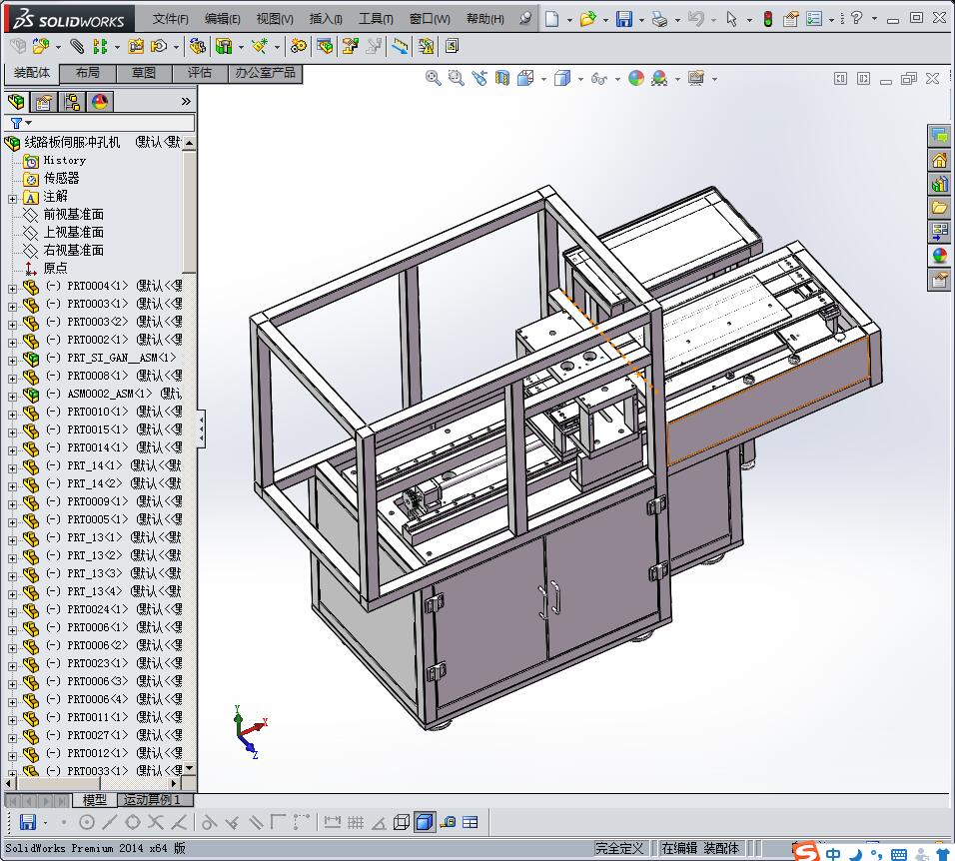Toggle the Wireframe display button in bottom toolbar
The image size is (955, 861).
pos(402,823)
